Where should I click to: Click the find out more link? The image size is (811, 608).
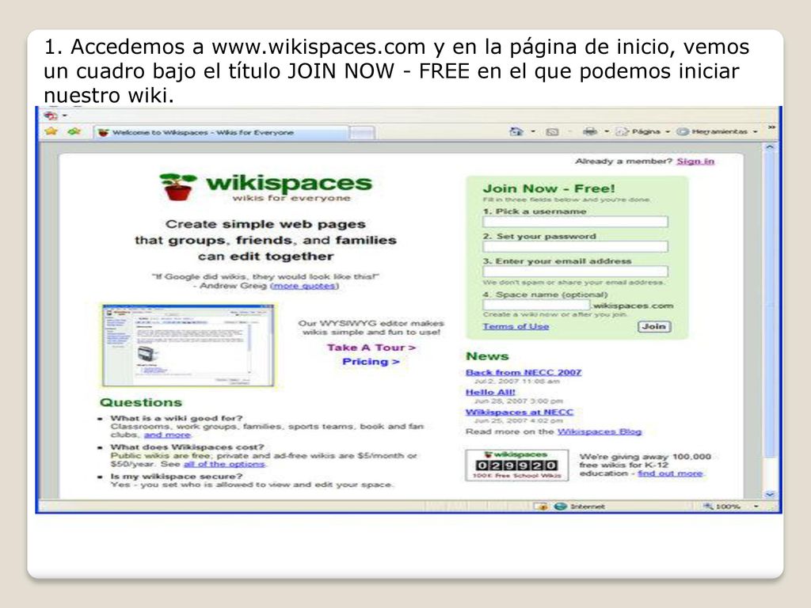coord(670,473)
